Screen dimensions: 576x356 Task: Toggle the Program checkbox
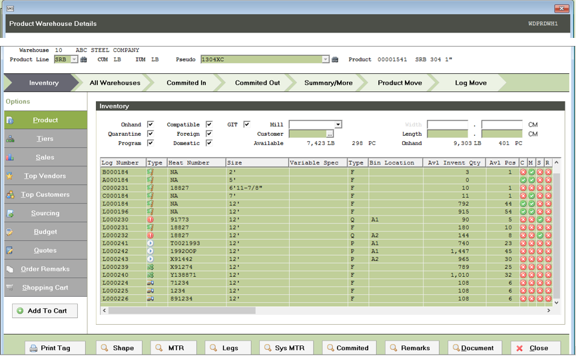pos(150,143)
